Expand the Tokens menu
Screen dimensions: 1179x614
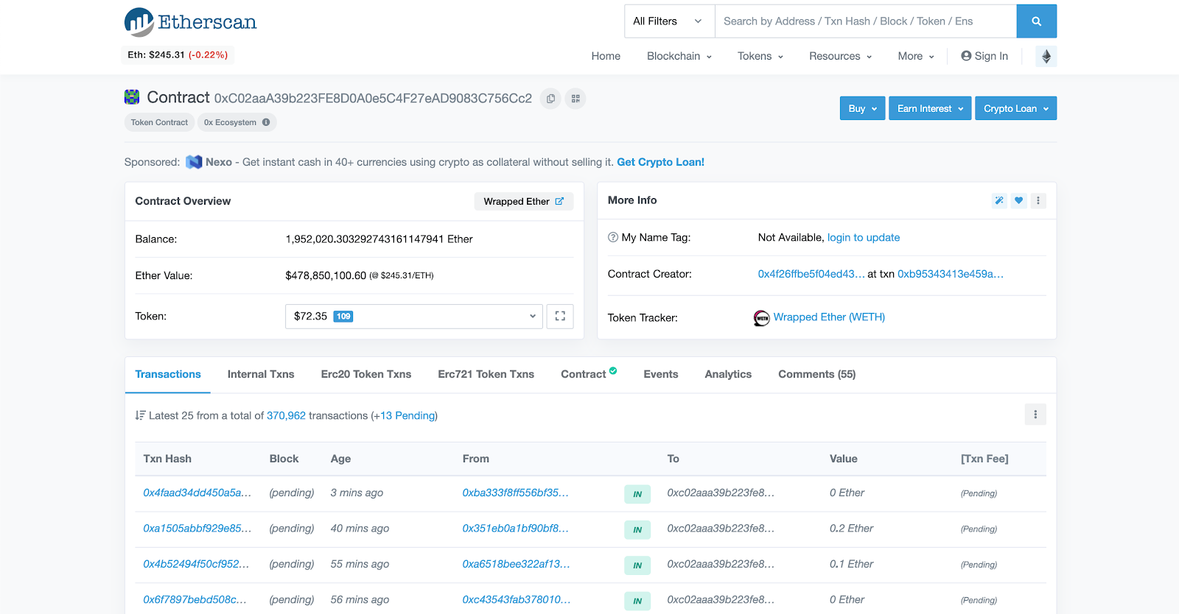pyautogui.click(x=760, y=56)
